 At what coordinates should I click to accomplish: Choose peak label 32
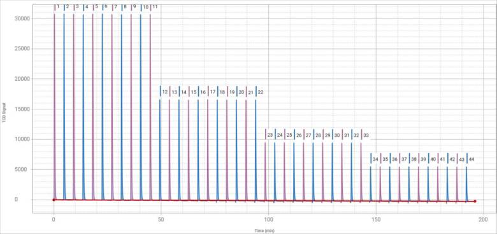pos(356,135)
